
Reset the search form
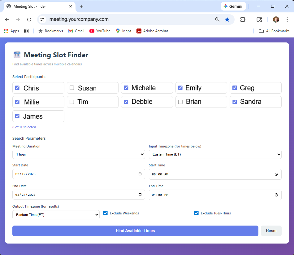coord(271,231)
